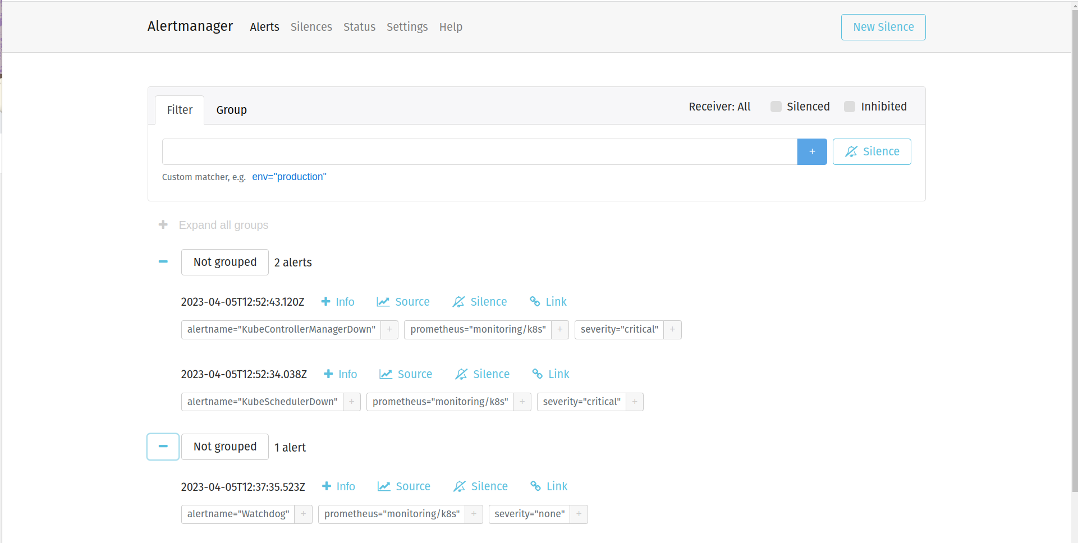1078x543 pixels.
Task: Click Expand all groups
Action: pos(214,225)
